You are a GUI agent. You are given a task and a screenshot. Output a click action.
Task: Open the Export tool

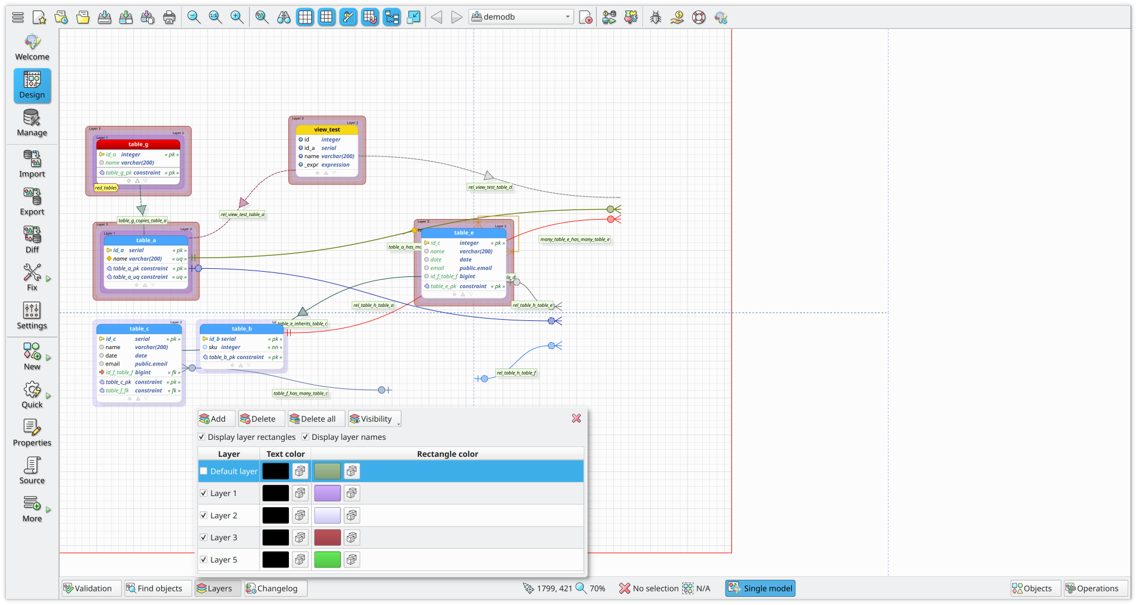tap(32, 202)
